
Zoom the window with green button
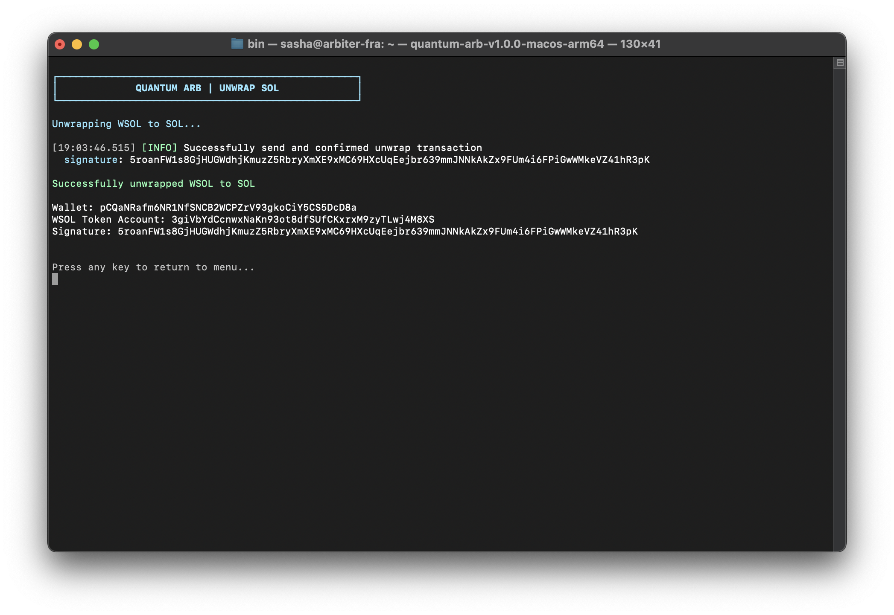pos(94,44)
